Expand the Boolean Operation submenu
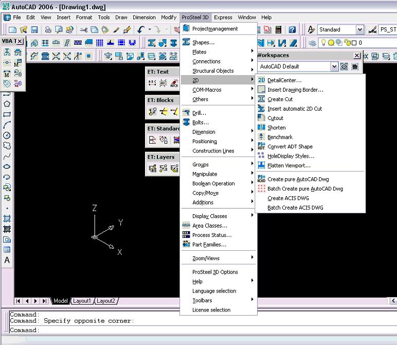The height and width of the screenshot is (345, 397). [x=219, y=183]
